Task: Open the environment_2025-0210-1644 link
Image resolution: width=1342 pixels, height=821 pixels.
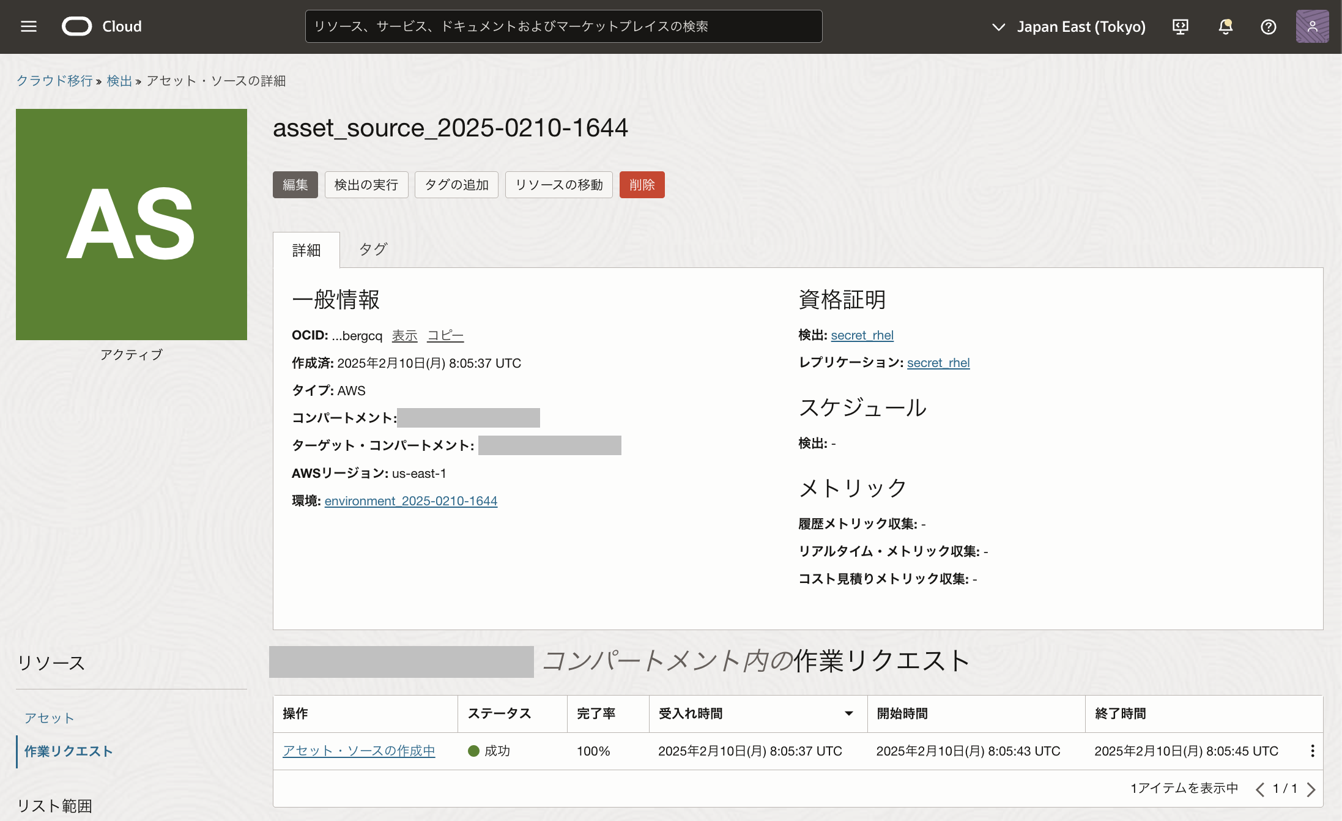Action: (410, 501)
